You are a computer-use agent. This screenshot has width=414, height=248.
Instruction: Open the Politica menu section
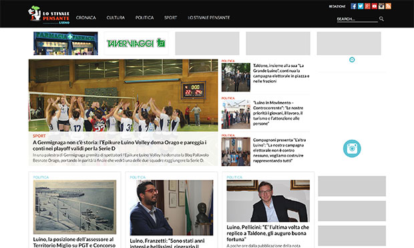pos(144,17)
